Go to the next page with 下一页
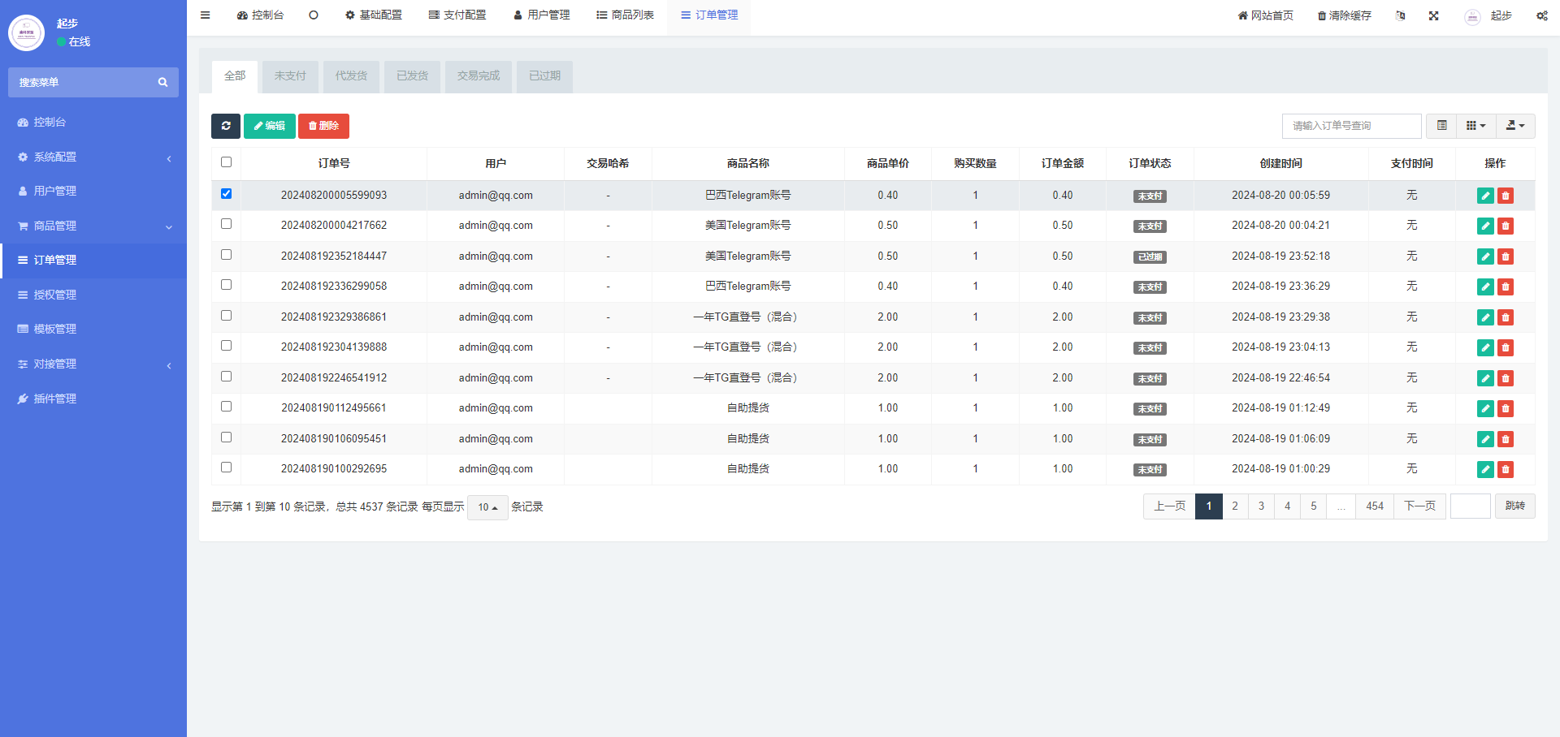 [x=1419, y=506]
